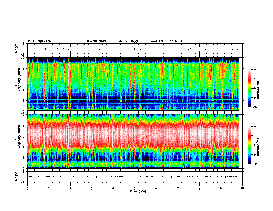Click the ch.1 spectrogram color scale bar

(250, 88)
